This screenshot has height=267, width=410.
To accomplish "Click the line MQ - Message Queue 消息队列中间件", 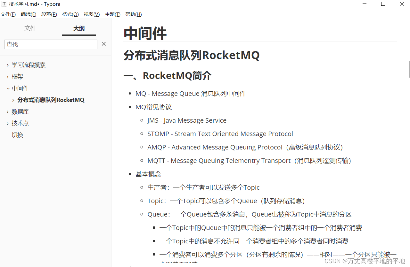I will point(191,94).
